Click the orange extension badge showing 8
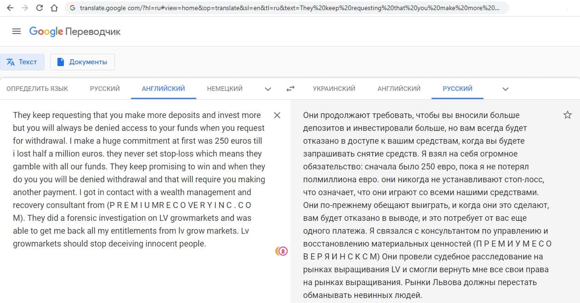Viewport: 580px width, 303px height. click(281, 251)
